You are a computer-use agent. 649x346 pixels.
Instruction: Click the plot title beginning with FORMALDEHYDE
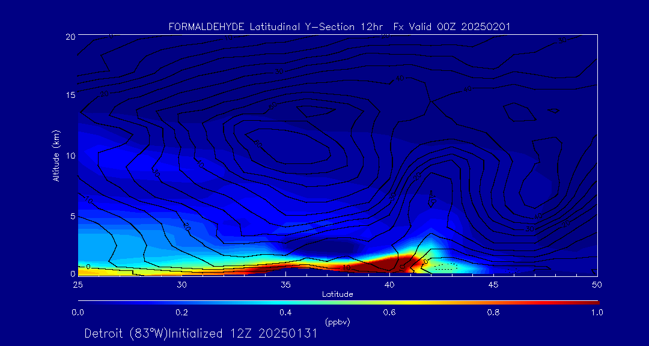click(340, 27)
